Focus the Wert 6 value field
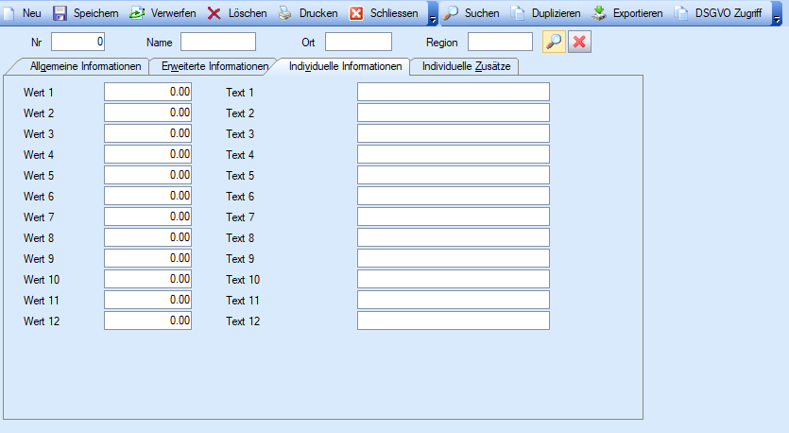 (148, 196)
